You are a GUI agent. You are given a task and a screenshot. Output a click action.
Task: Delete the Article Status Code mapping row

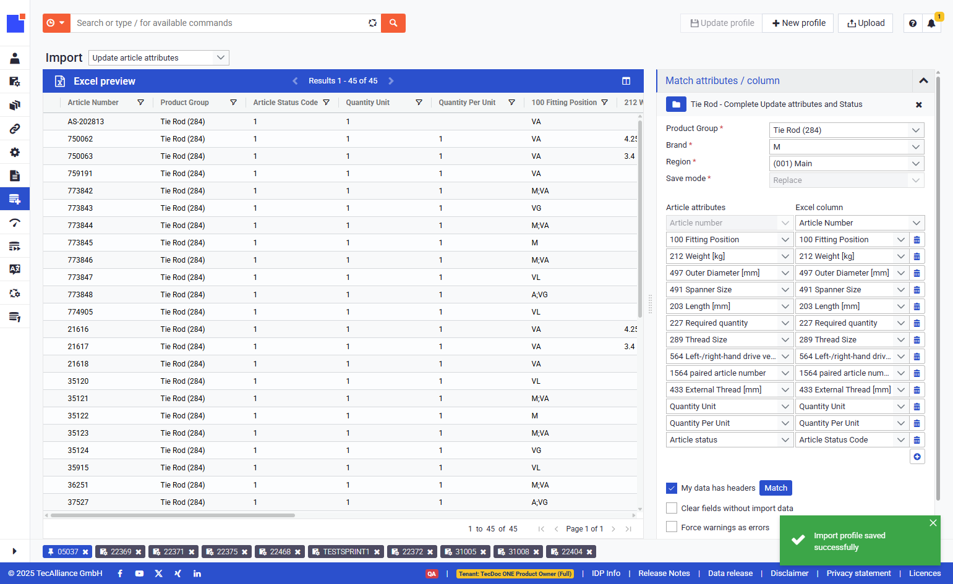917,440
